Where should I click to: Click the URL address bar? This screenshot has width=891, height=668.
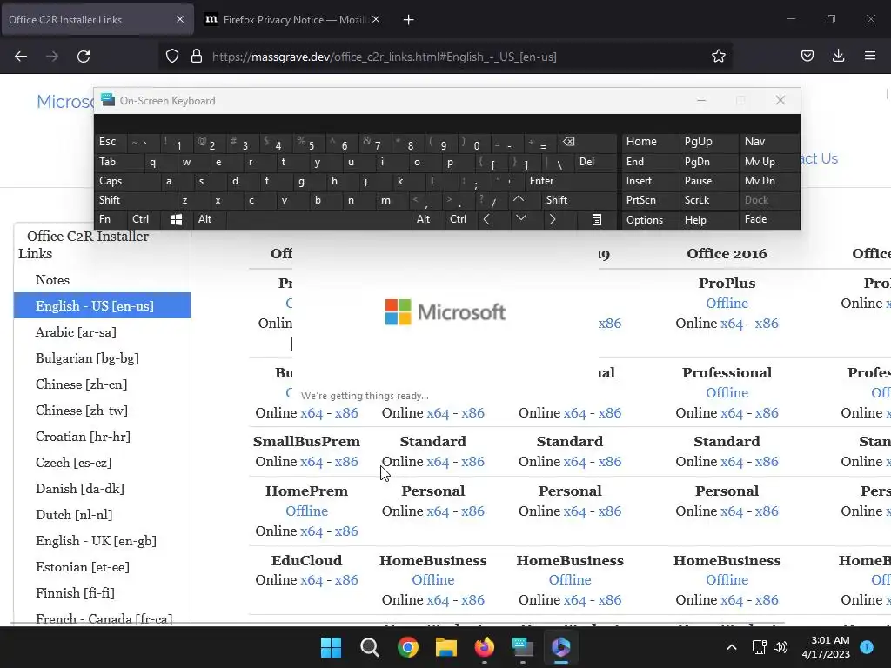coord(445,57)
